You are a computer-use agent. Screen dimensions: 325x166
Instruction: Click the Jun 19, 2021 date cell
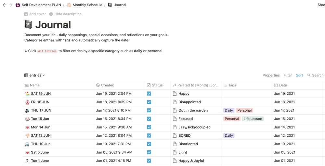tap(297, 94)
